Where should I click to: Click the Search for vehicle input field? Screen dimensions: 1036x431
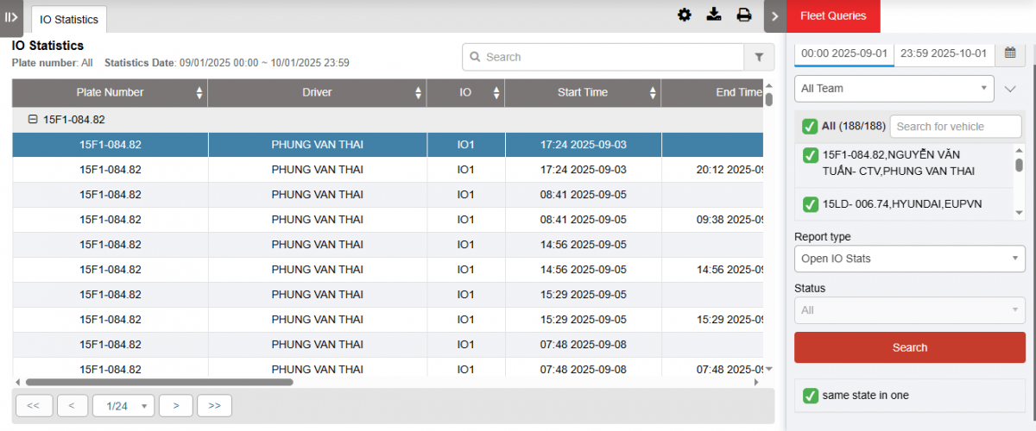pyautogui.click(x=955, y=127)
